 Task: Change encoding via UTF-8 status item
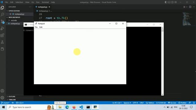135,103
